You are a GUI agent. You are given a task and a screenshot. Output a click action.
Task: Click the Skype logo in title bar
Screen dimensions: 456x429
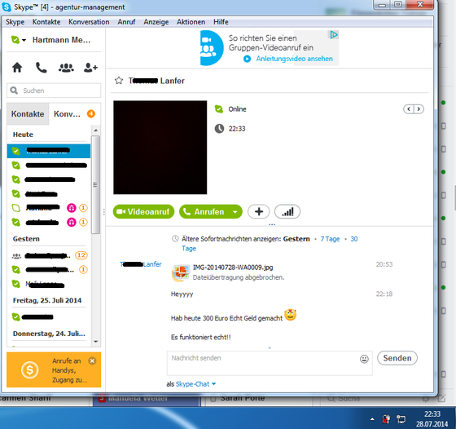7,7
